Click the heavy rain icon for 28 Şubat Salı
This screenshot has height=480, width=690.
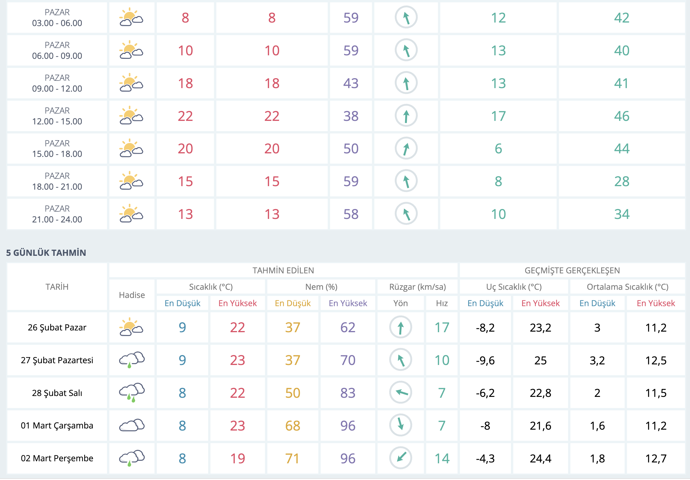132,392
